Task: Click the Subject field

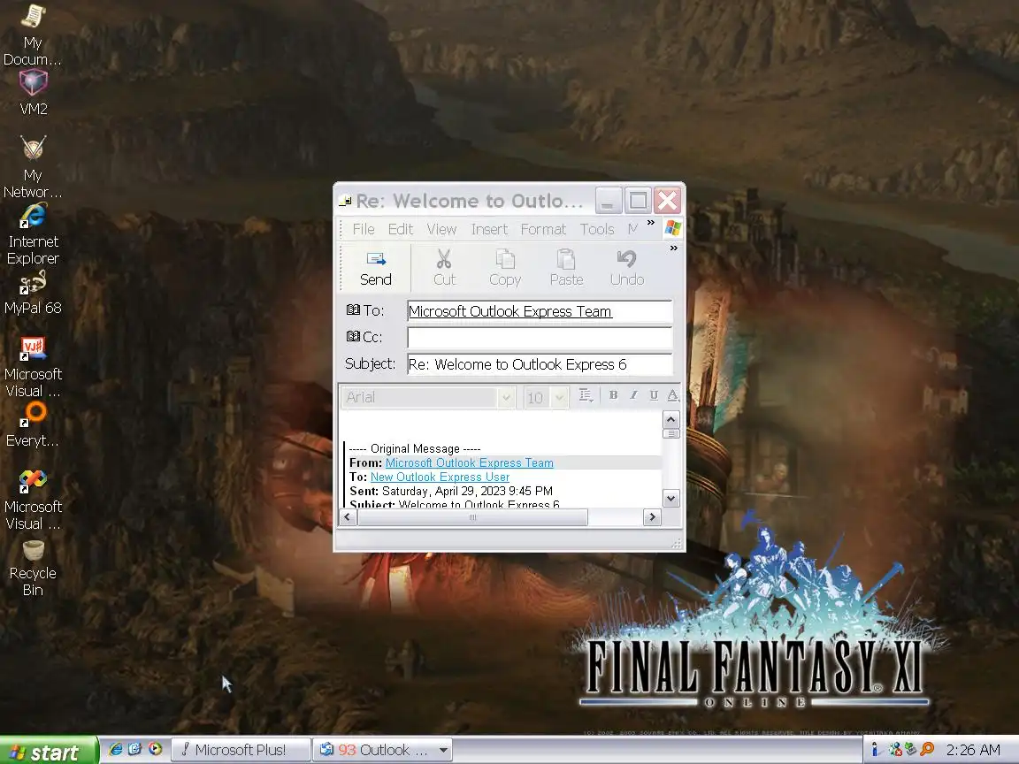Action: pos(540,364)
